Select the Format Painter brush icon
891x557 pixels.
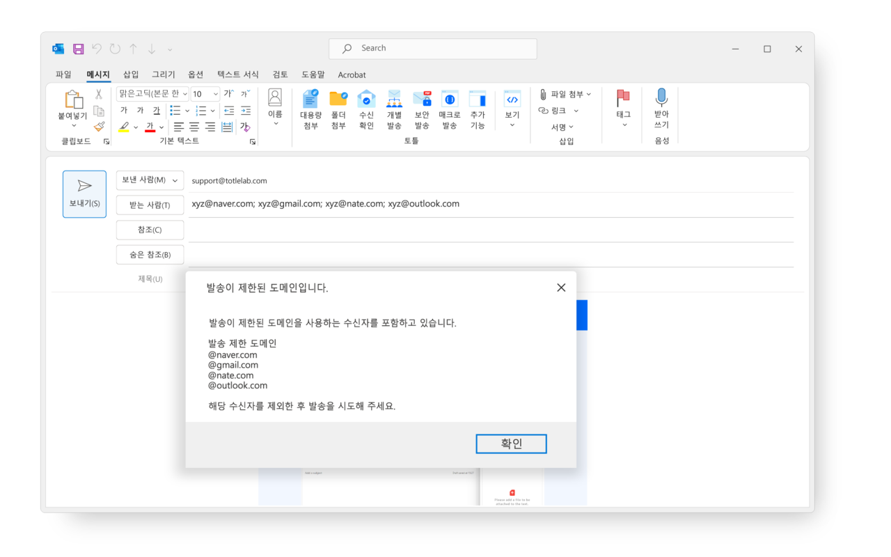pos(99,127)
